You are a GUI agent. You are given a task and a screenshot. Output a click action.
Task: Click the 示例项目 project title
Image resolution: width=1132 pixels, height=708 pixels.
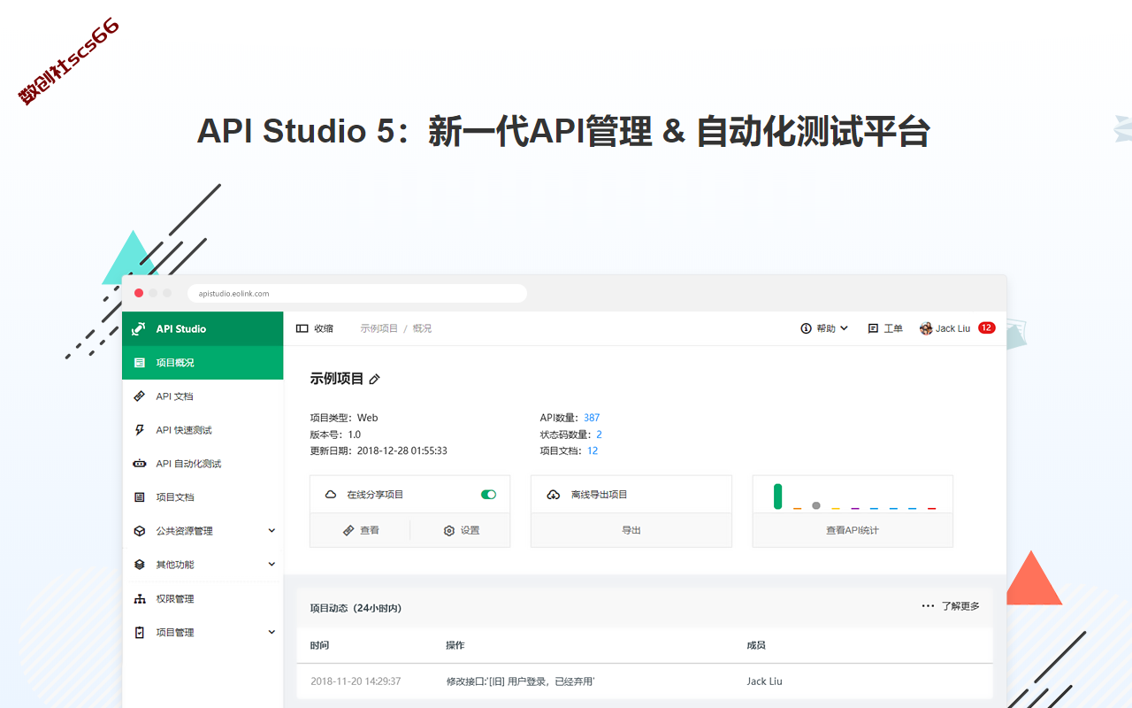pos(336,379)
